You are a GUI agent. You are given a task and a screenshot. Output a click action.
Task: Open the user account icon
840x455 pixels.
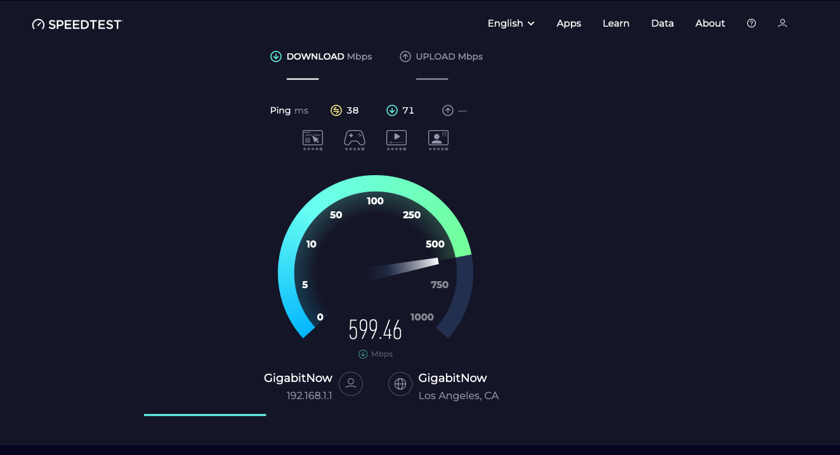782,23
